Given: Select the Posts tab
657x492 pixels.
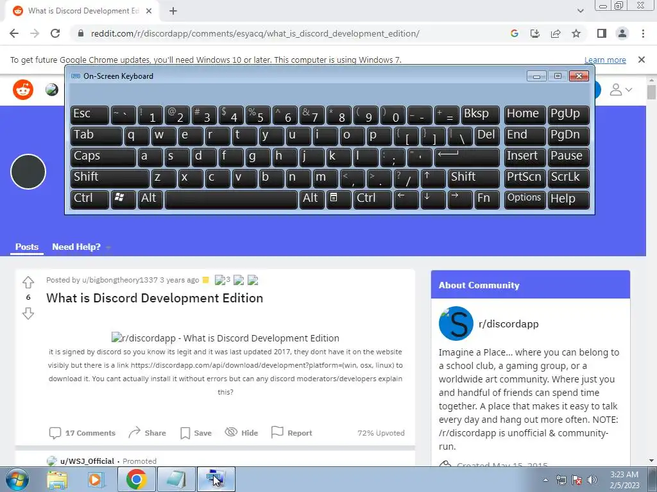Looking at the screenshot, I should pyautogui.click(x=27, y=247).
